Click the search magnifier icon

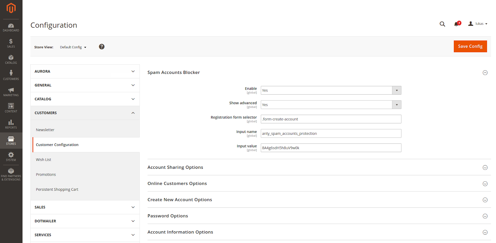(x=442, y=24)
